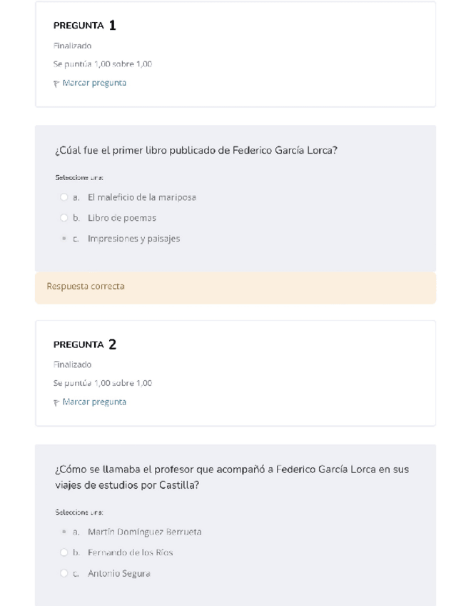
Task: Click the score text in Pregunta 2 box
Action: coord(102,383)
